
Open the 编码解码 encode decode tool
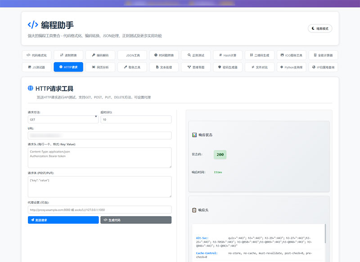click(100, 55)
